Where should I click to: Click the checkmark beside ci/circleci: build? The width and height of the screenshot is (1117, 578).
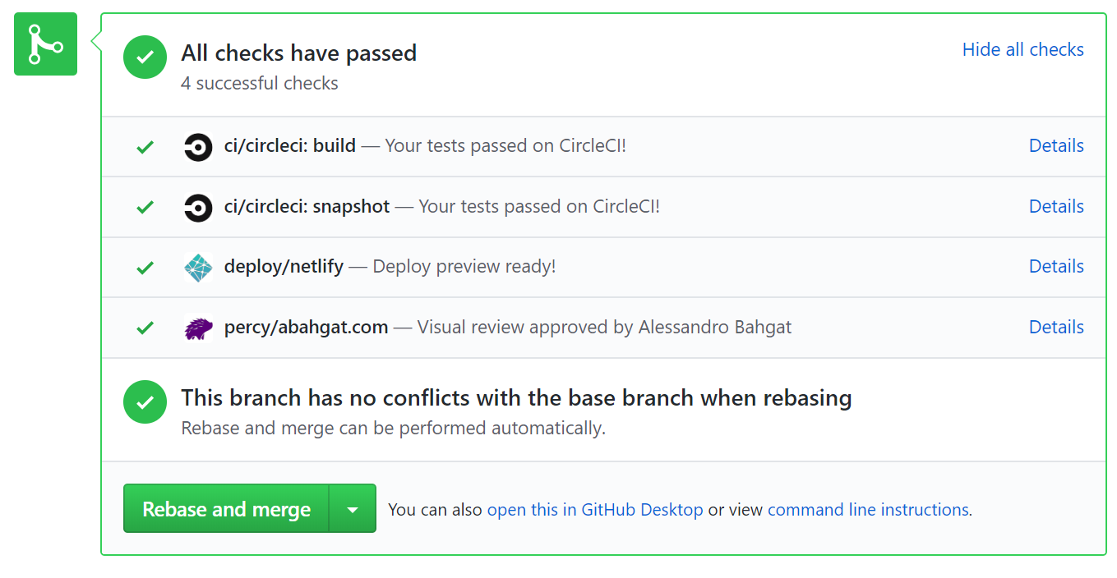tap(145, 146)
